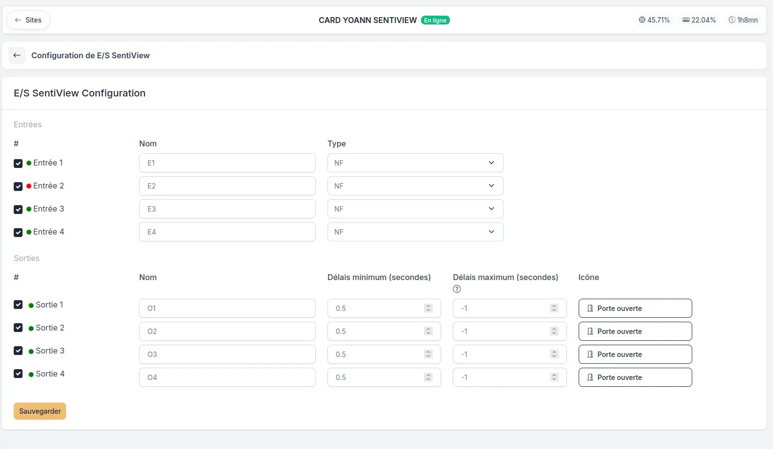Click the maximum delay stepper for Sortie 3
The width and height of the screenshot is (773, 449).
click(x=554, y=354)
